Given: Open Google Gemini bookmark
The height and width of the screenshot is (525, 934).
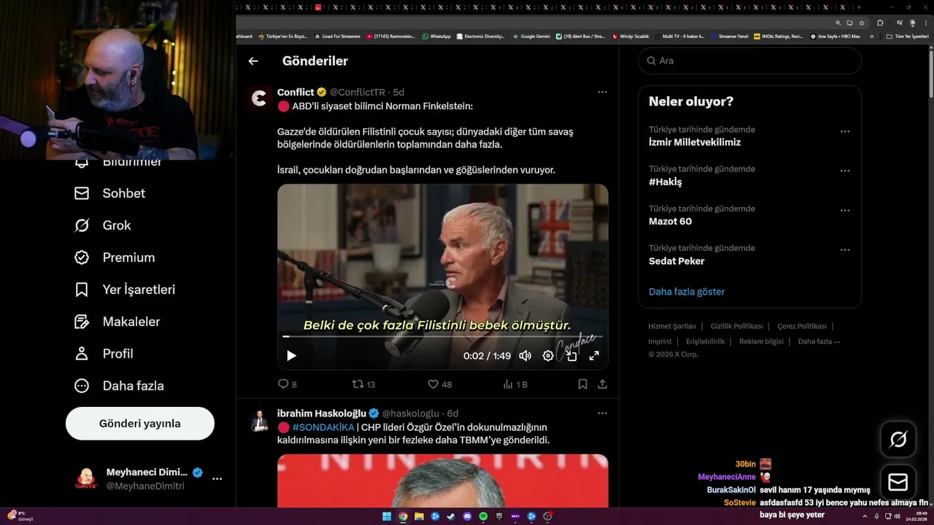Looking at the screenshot, I should coord(531,36).
